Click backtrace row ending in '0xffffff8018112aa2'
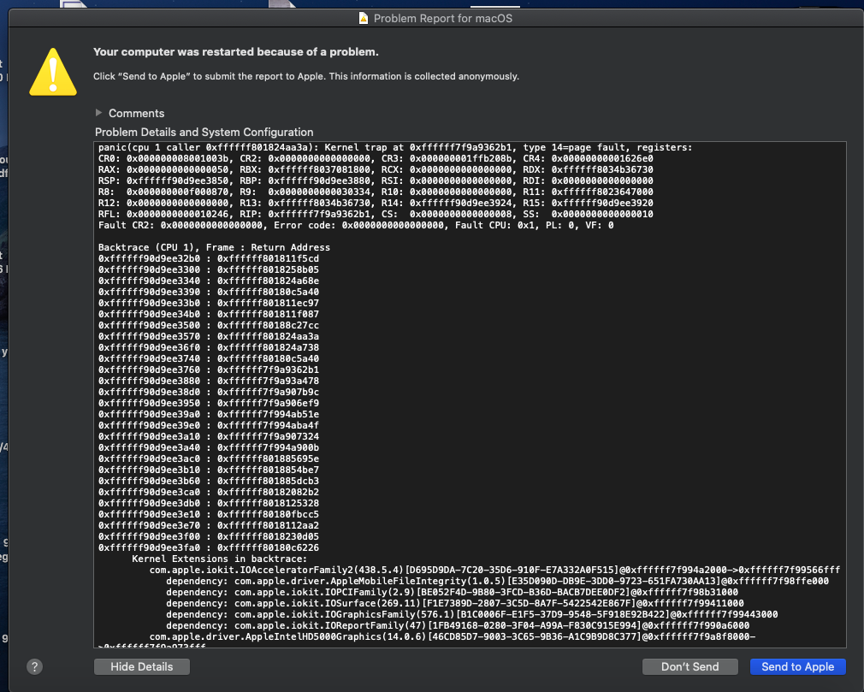The width and height of the screenshot is (864, 692). (209, 525)
